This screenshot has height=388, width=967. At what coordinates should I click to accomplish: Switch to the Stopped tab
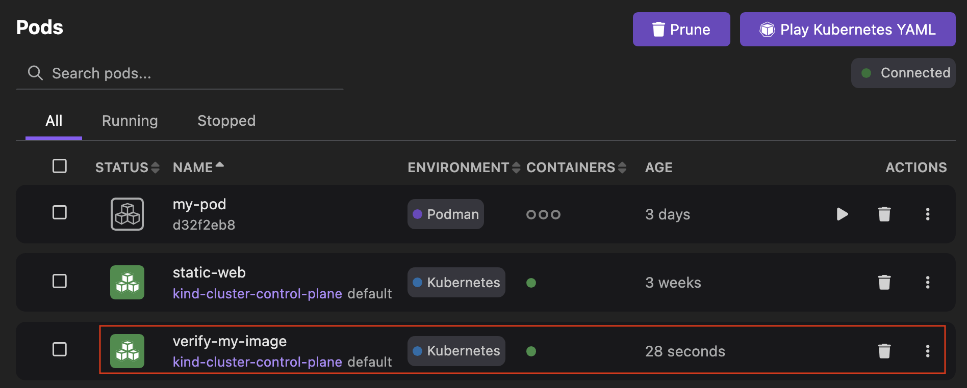pyautogui.click(x=226, y=121)
